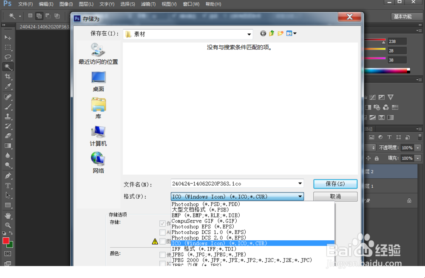Click the 保存 button
The height and width of the screenshot is (278, 425).
pyautogui.click(x=335, y=184)
